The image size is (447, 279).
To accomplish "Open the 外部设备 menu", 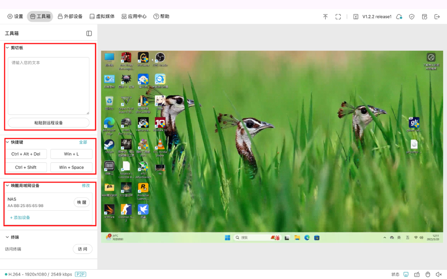I will click(70, 17).
